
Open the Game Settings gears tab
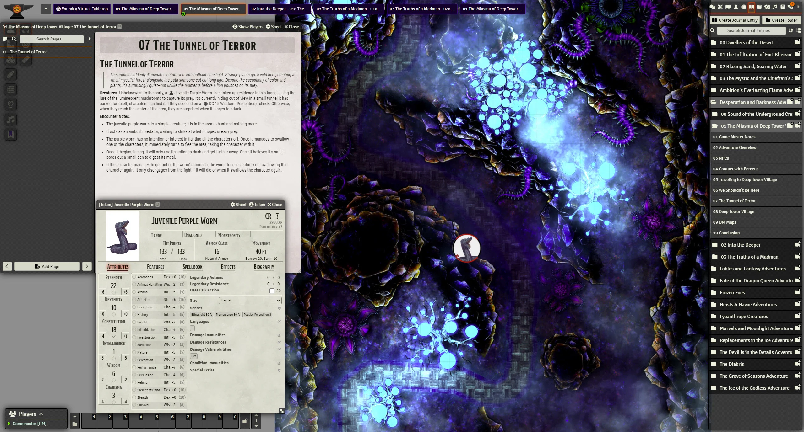[x=790, y=7]
